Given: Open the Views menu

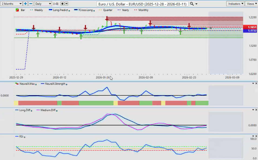Looking at the screenshot, I should point(252,4).
